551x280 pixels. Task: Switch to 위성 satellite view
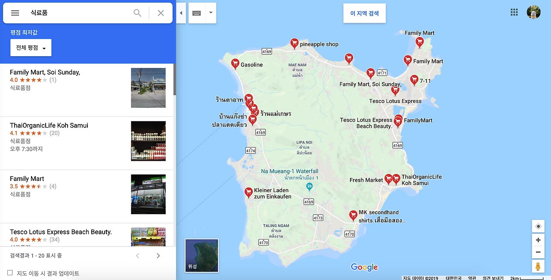point(201,256)
